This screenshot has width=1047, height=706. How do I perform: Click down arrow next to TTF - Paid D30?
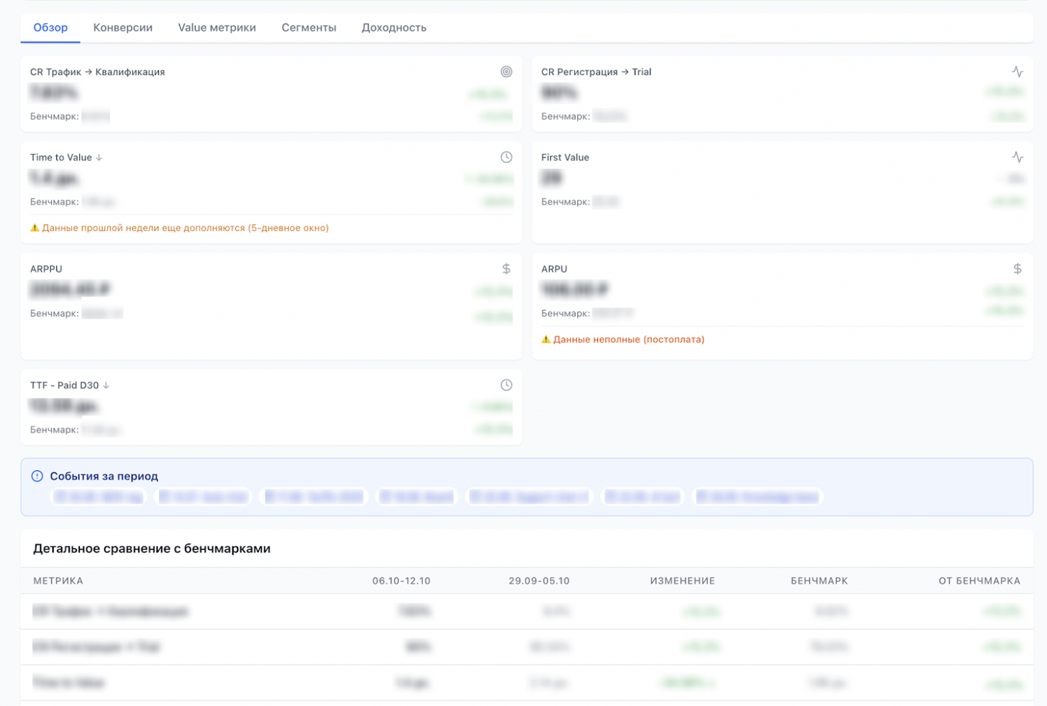(106, 386)
